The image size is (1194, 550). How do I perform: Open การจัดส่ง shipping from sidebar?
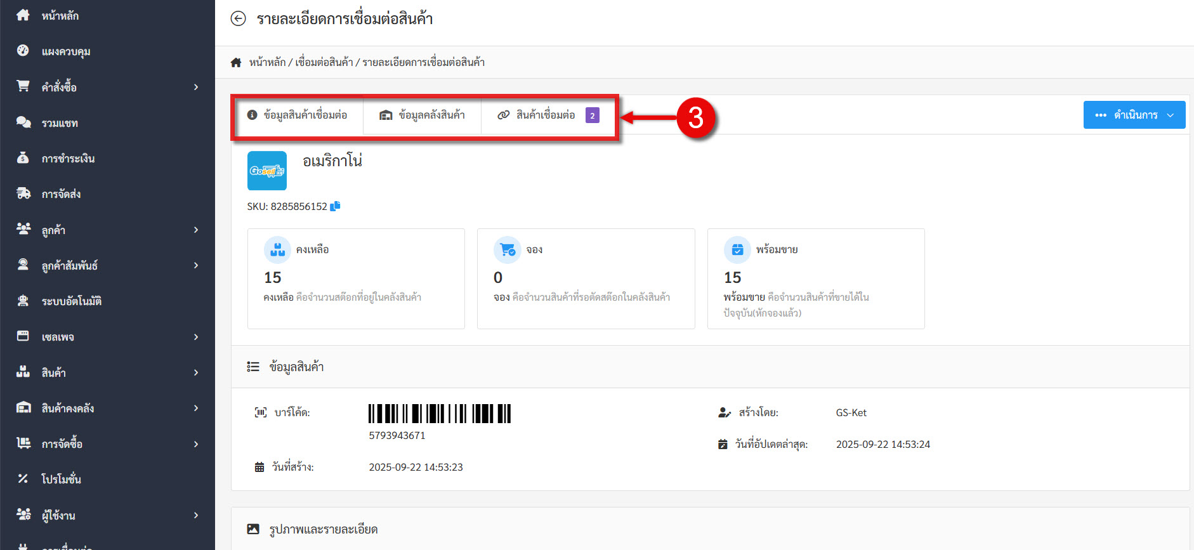pyautogui.click(x=61, y=194)
